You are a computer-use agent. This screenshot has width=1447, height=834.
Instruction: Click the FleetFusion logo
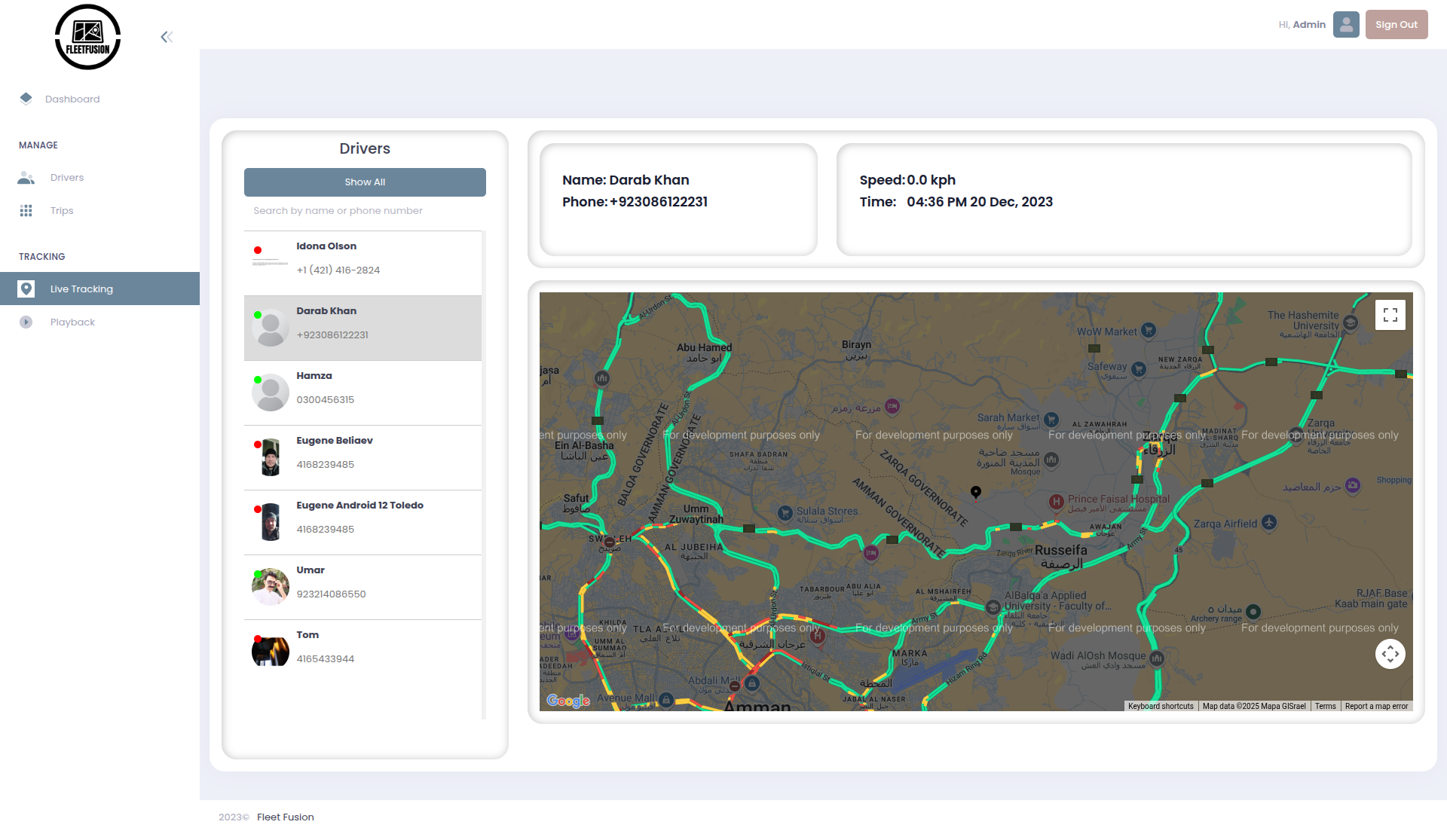click(87, 35)
